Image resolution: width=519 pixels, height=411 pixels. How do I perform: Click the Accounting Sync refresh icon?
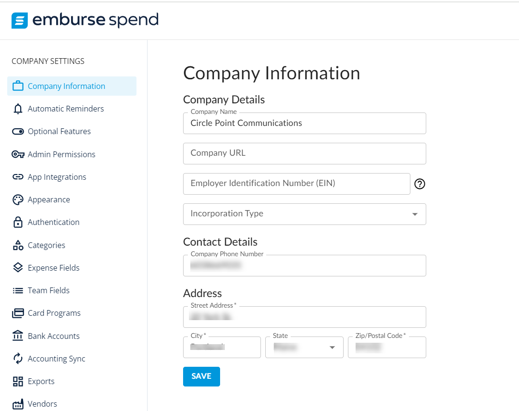pyautogui.click(x=17, y=359)
